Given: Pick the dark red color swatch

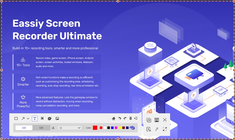Looking at the screenshot, I should click(123, 128).
